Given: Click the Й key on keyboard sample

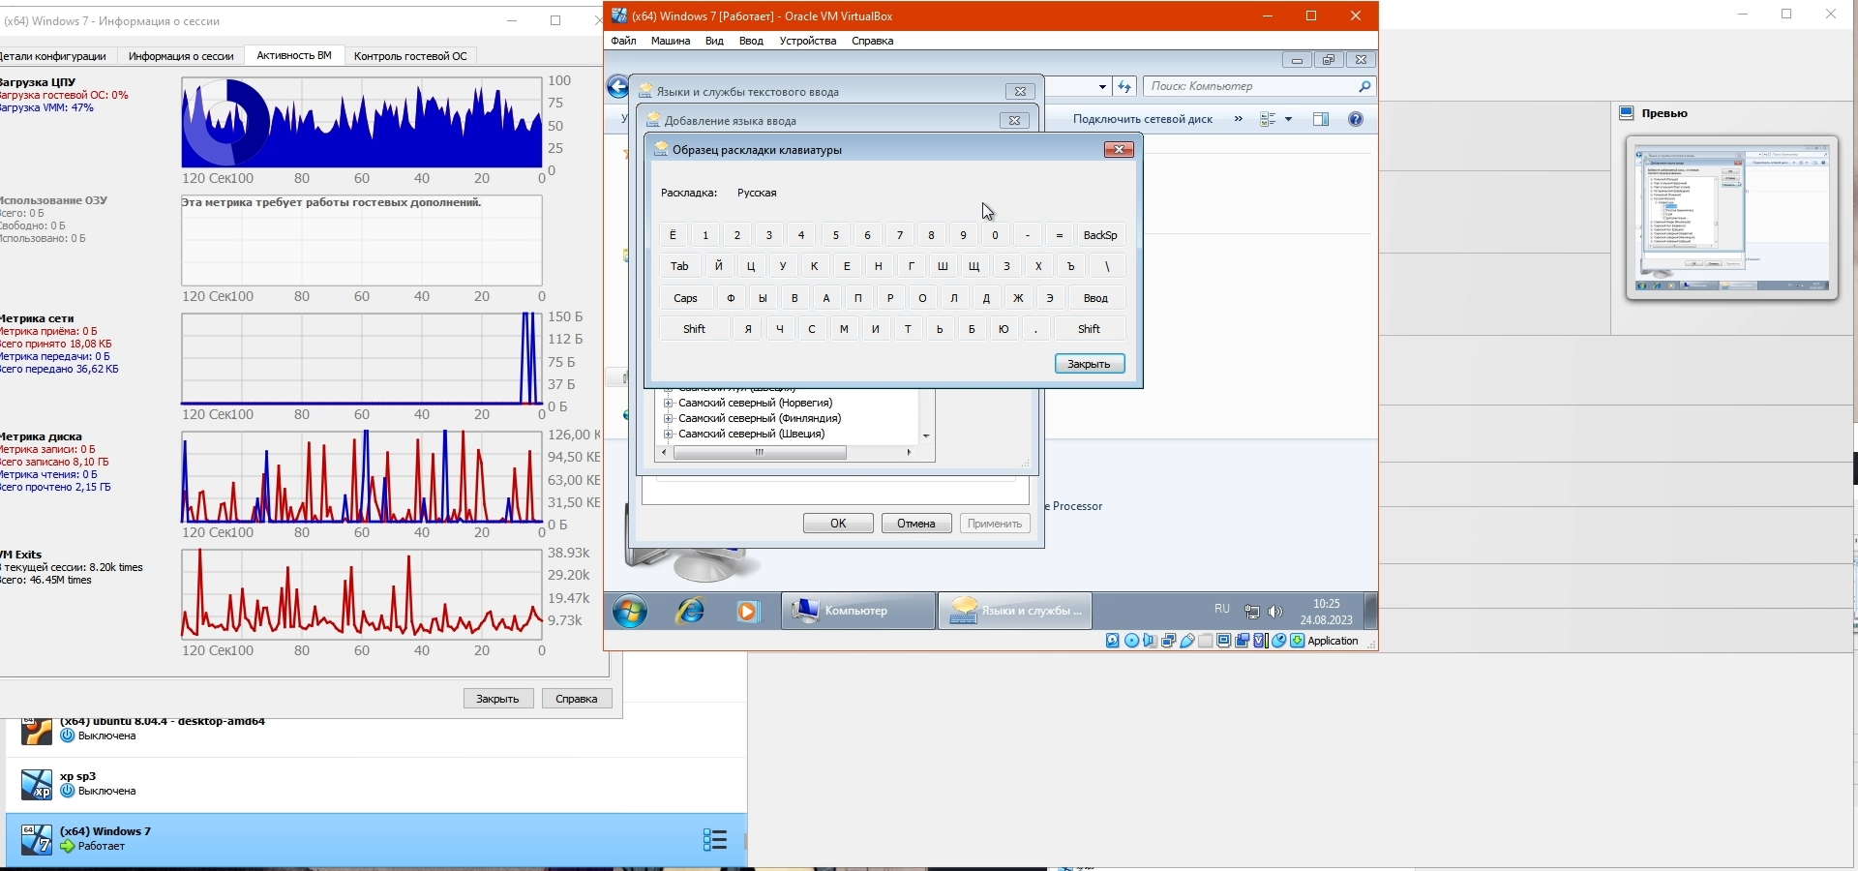Looking at the screenshot, I should pos(718,266).
